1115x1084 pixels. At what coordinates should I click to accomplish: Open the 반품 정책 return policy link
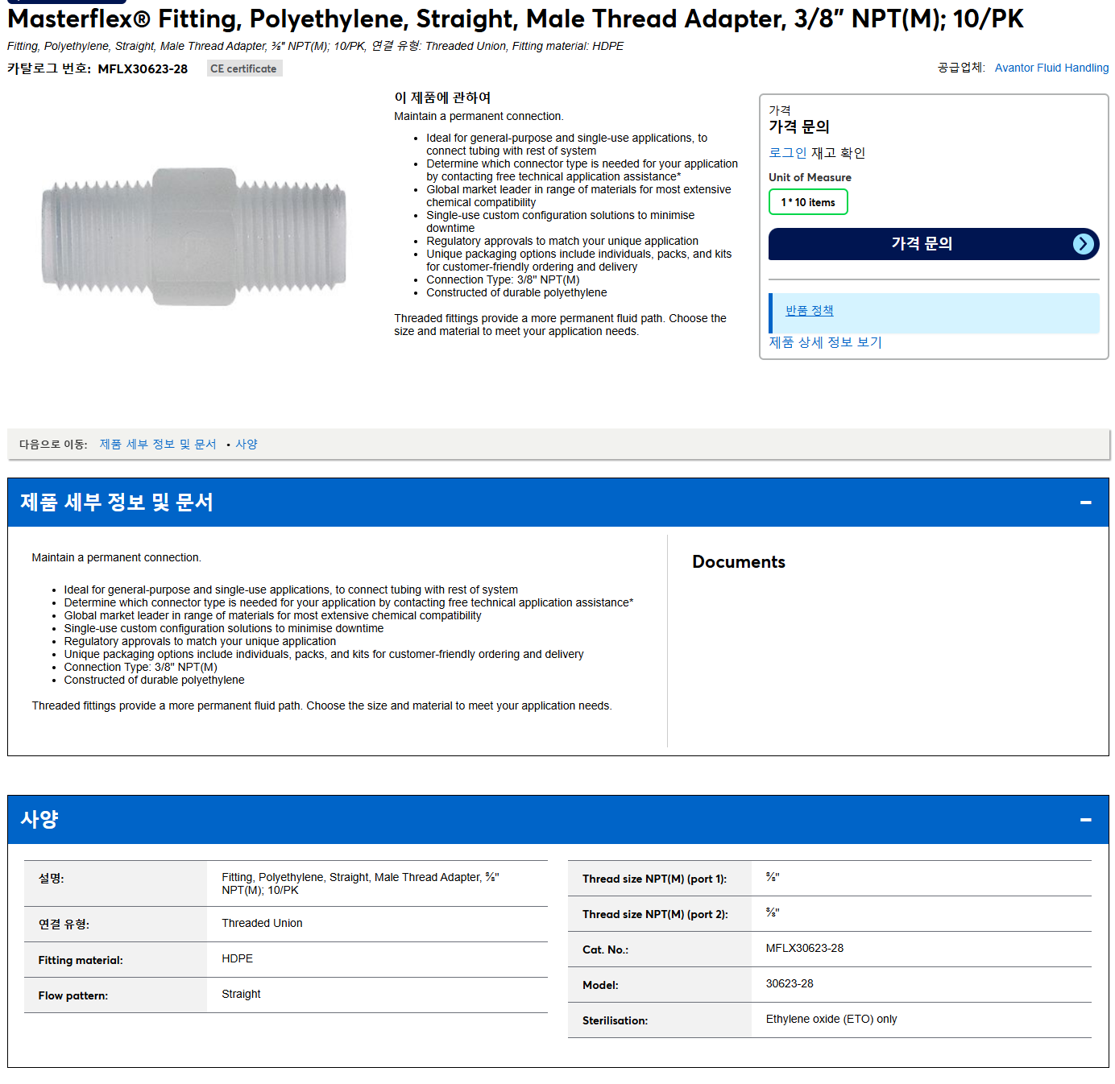809,311
